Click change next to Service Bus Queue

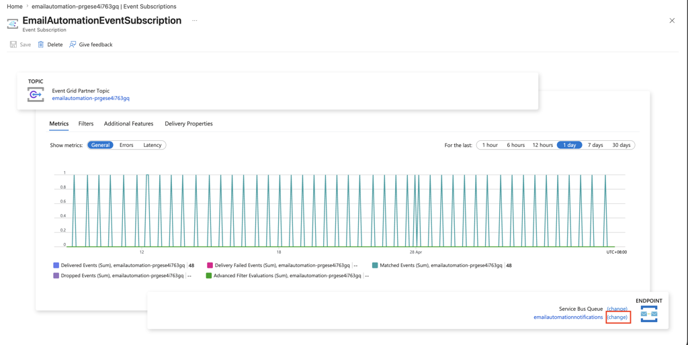(617, 309)
